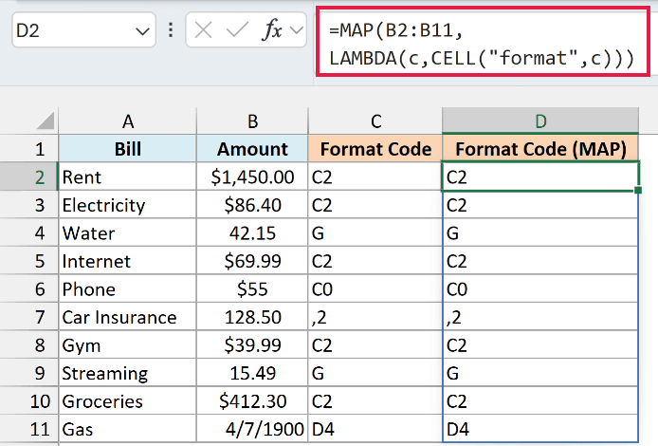Select row 9 header
Screen dimensions: 658x446
pos(29,373)
